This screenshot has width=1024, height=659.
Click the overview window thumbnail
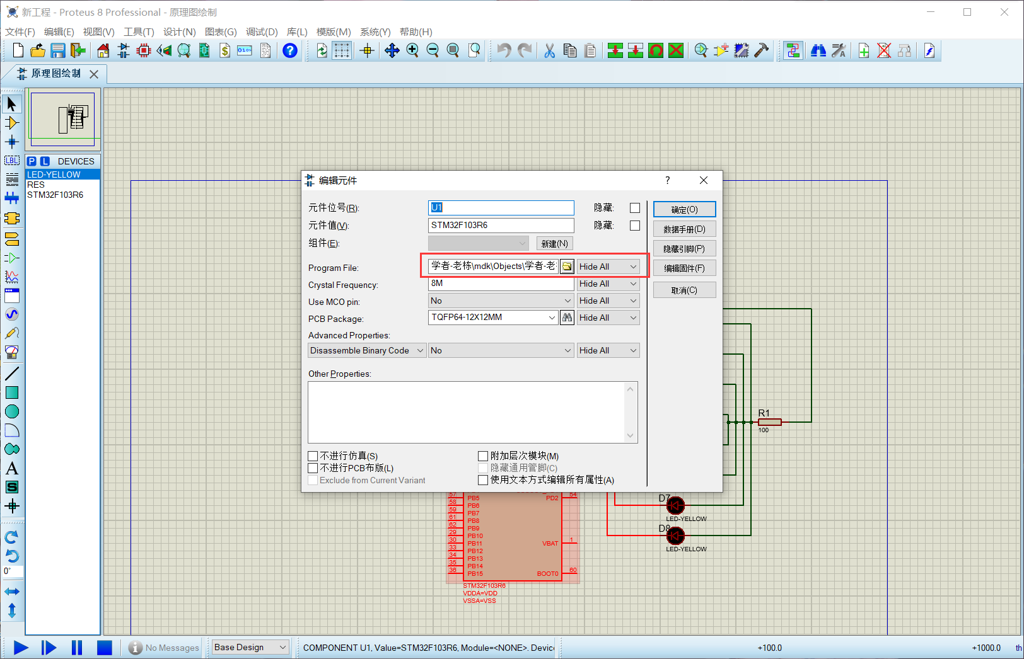[x=62, y=119]
